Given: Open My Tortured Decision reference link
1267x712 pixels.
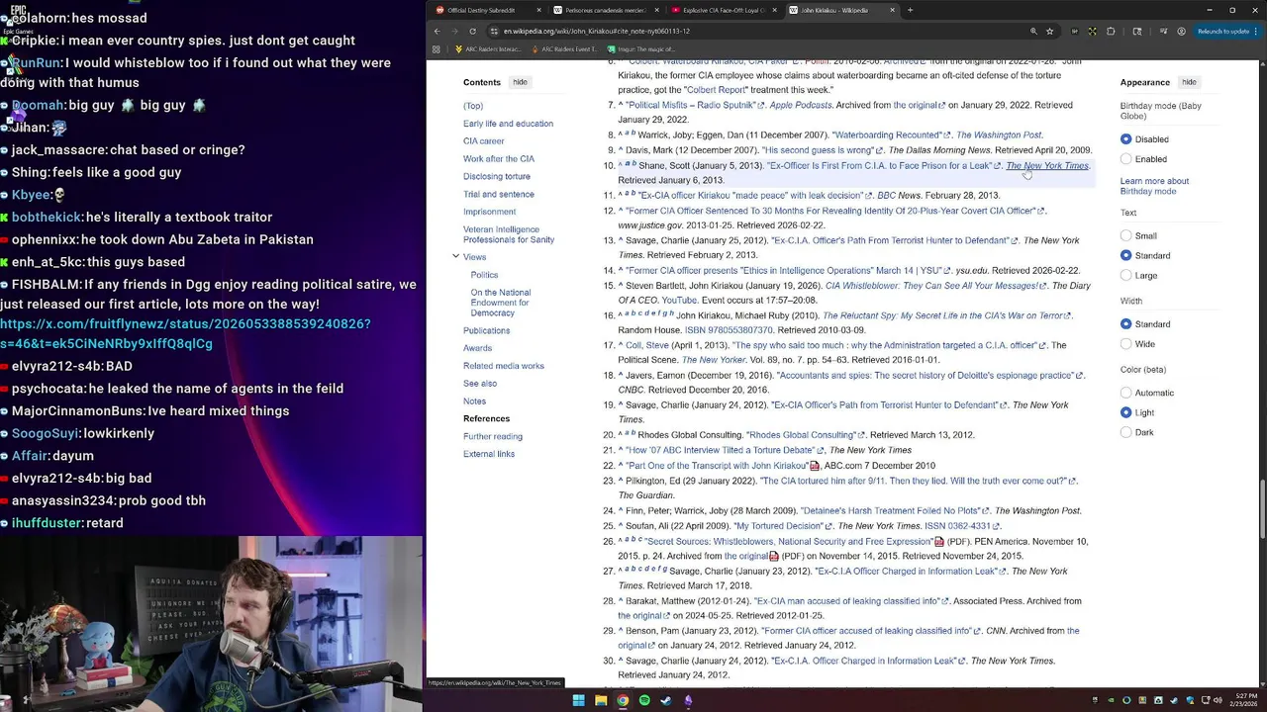Looking at the screenshot, I should tap(779, 526).
